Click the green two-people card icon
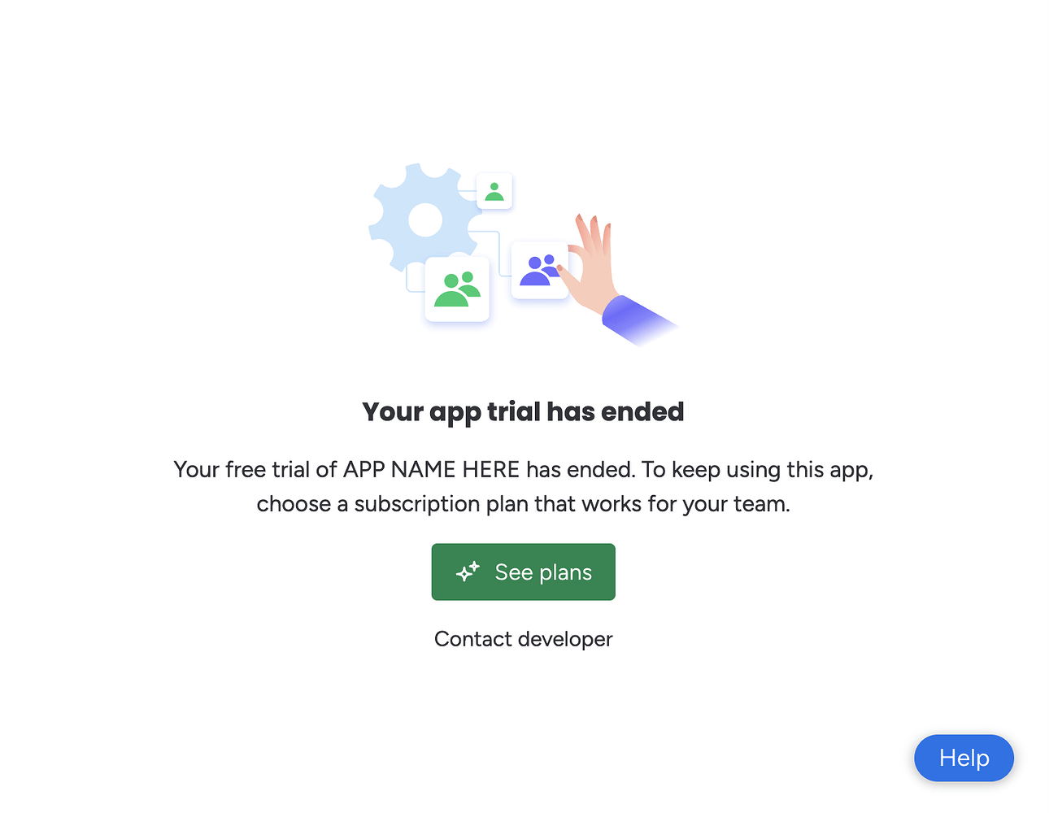 point(457,288)
